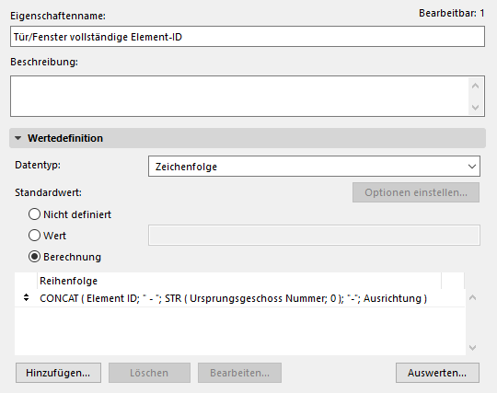Click the 'Bearbeiten...' button

239,373
